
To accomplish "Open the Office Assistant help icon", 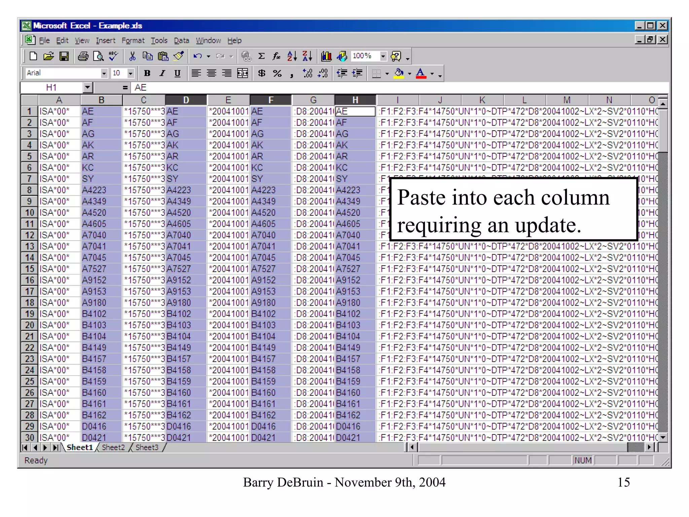I will click(396, 56).
